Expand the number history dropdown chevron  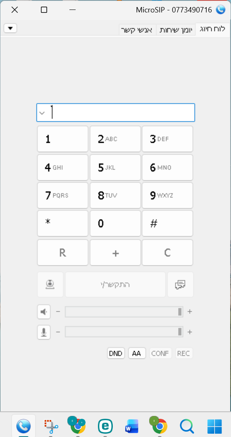pyautogui.click(x=42, y=113)
